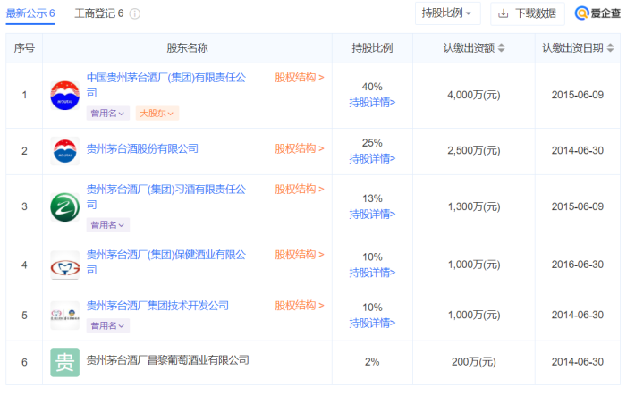Image resolution: width=635 pixels, height=396 pixels.
Task: Click the 下载数据 button
Action: 527,13
